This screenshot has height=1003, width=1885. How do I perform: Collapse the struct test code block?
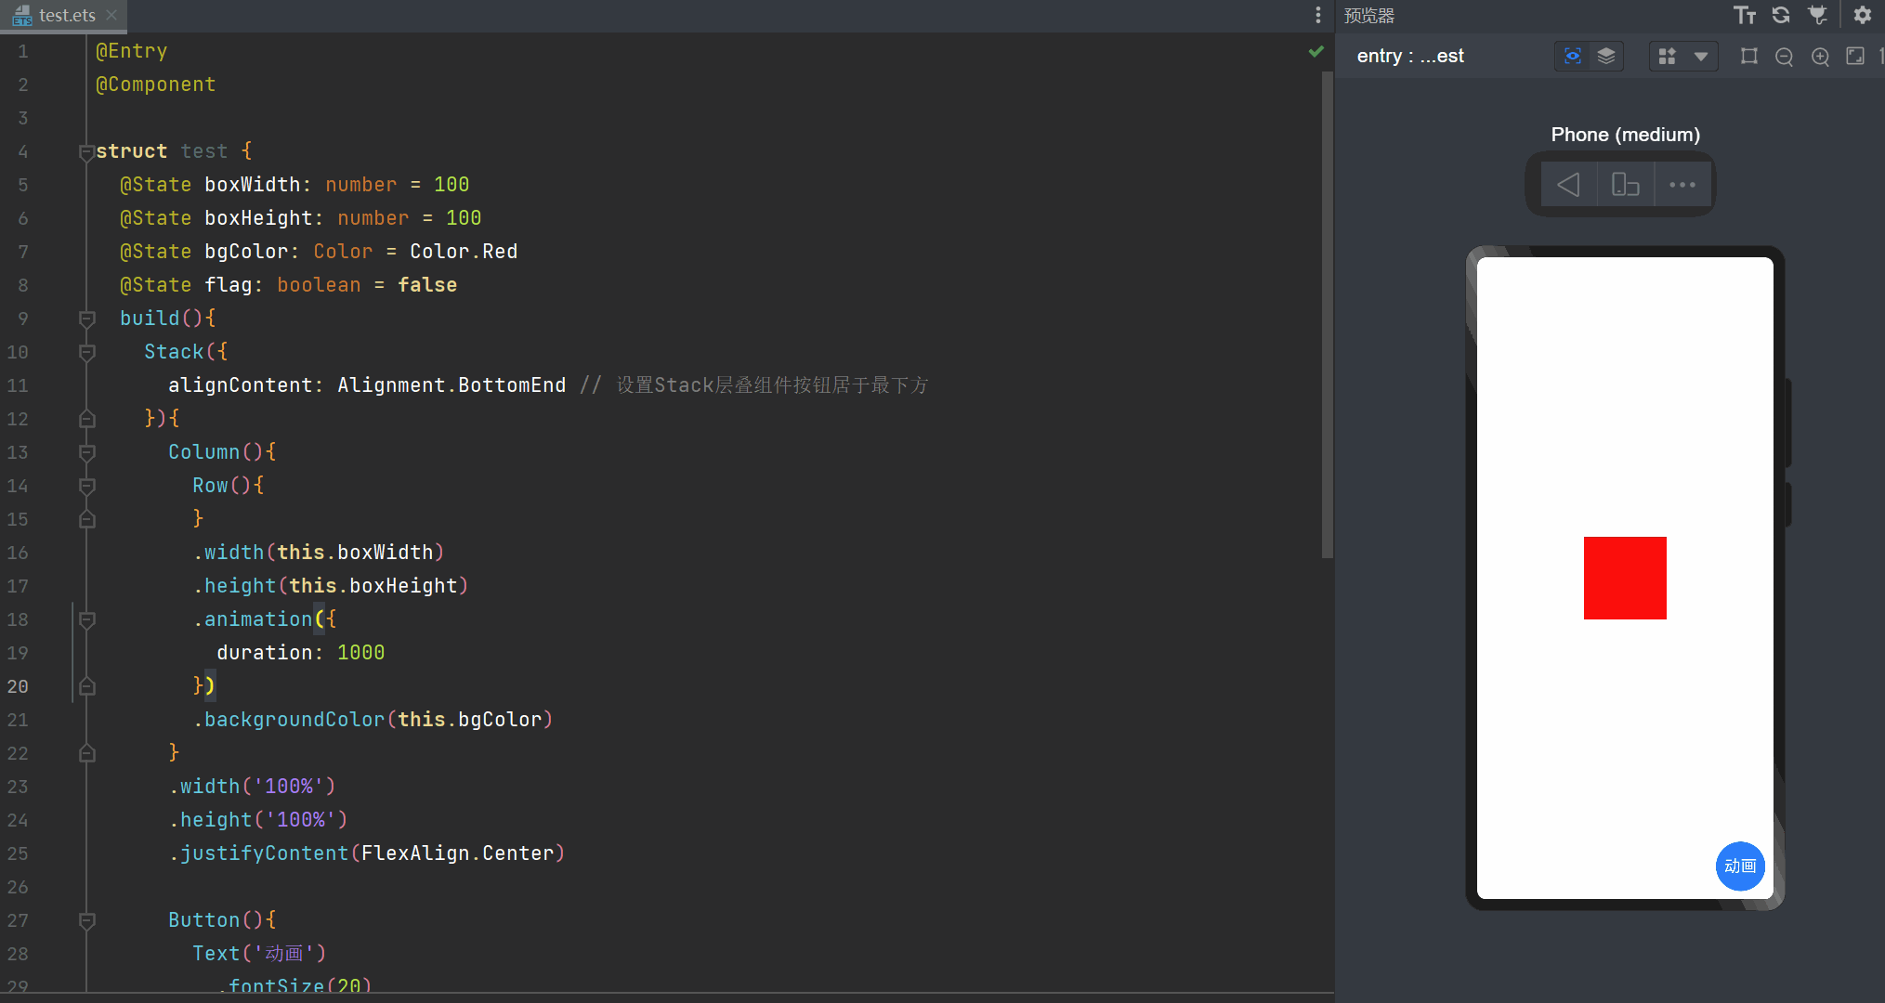pos(86,151)
